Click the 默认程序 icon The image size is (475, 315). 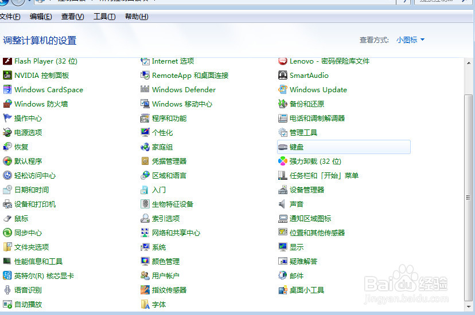tap(7, 161)
